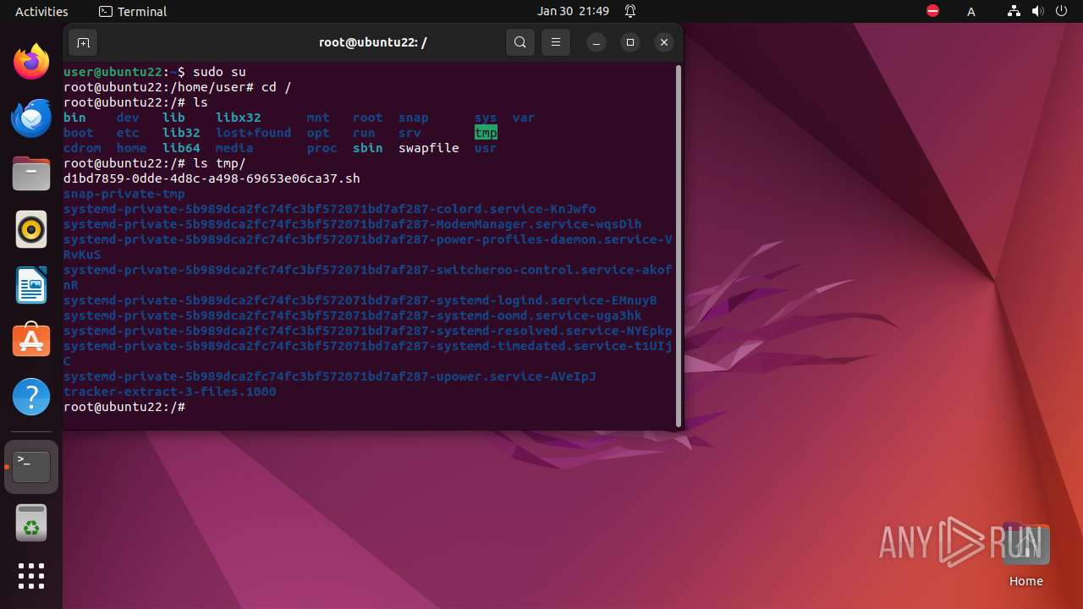This screenshot has width=1083, height=609.
Task: Click the tracker-extract-3-files.1000 entry
Action: 170,392
